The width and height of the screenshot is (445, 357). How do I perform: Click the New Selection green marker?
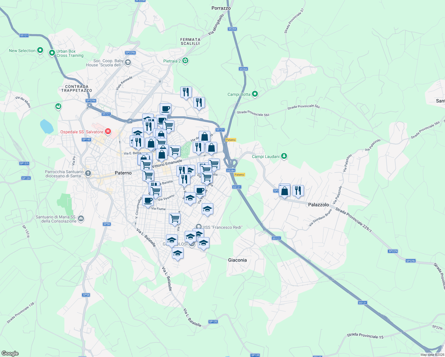pos(40,50)
